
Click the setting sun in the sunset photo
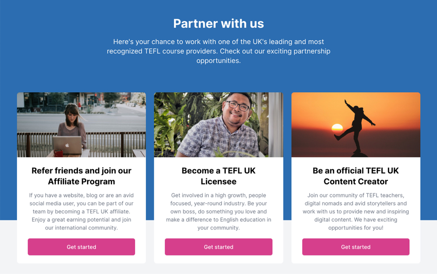[x=337, y=128]
